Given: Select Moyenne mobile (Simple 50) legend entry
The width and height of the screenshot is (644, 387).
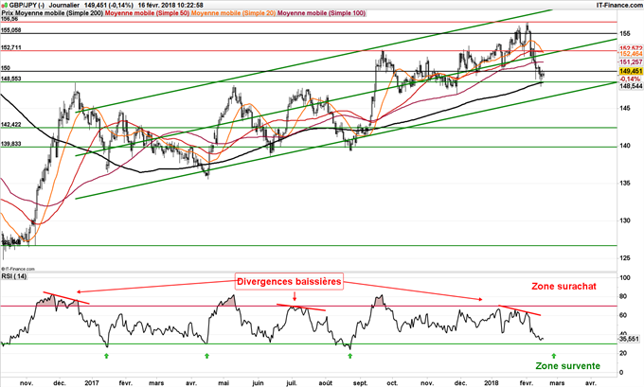Looking at the screenshot, I should click(148, 13).
